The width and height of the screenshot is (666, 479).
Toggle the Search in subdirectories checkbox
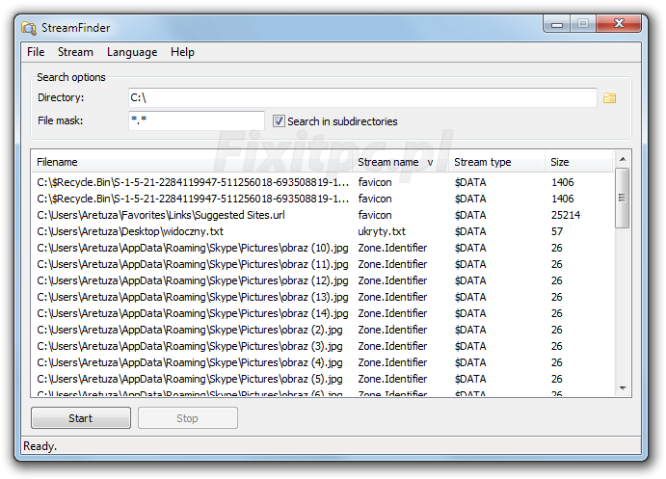pyautogui.click(x=279, y=121)
